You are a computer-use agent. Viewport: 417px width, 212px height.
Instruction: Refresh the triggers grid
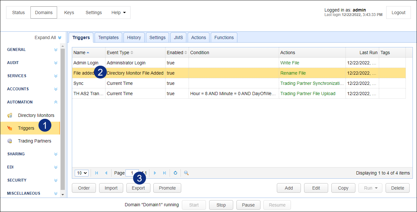[175, 173]
